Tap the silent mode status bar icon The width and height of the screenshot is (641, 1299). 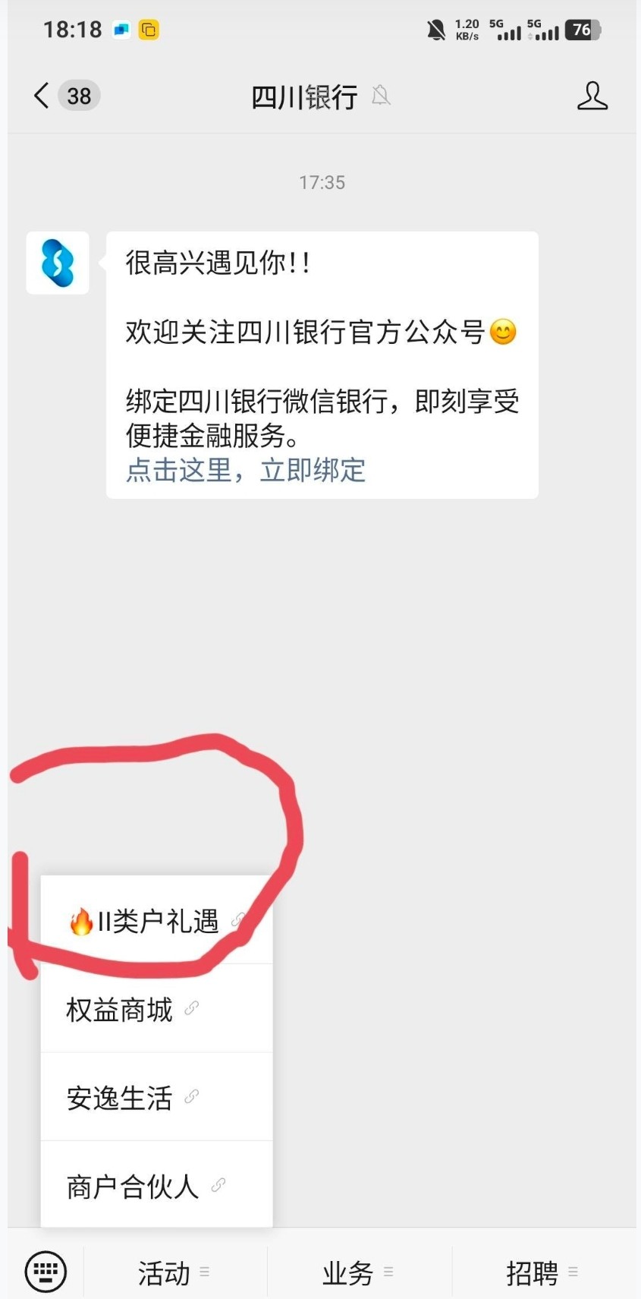pos(436,30)
